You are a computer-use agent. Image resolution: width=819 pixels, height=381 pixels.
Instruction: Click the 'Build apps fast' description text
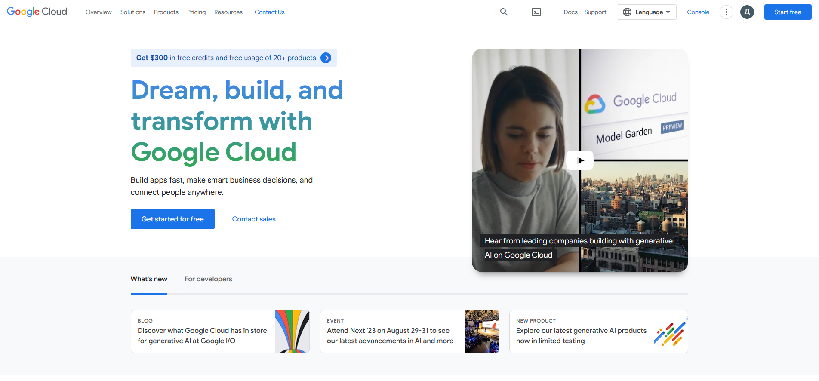[x=222, y=186]
